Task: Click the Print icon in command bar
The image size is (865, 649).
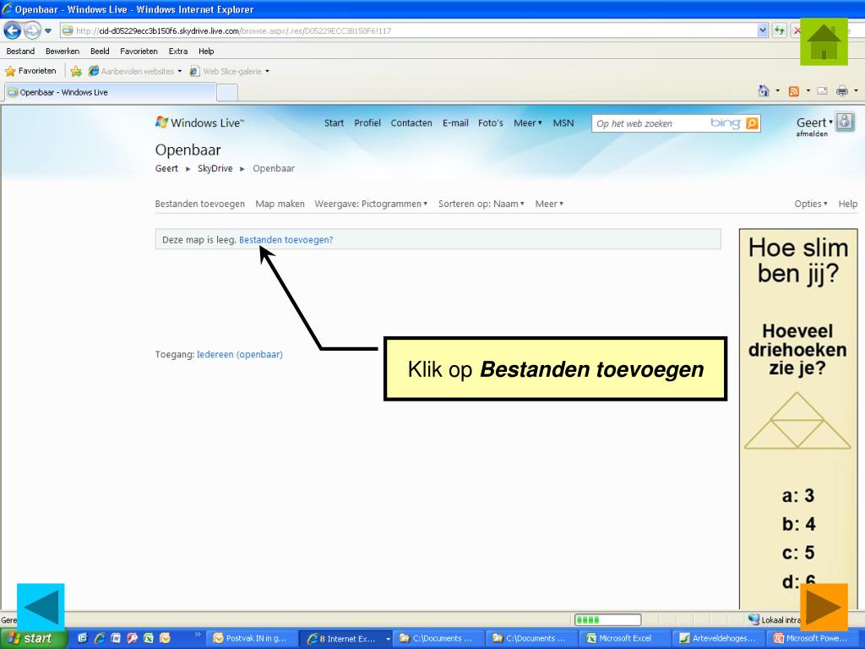Action: coord(842,91)
